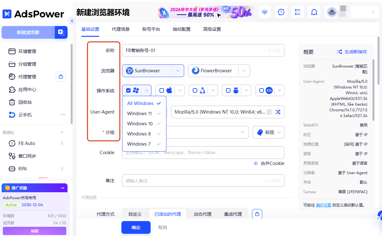
Task: Collapse the left sidebar arrow
Action: [72, 21]
